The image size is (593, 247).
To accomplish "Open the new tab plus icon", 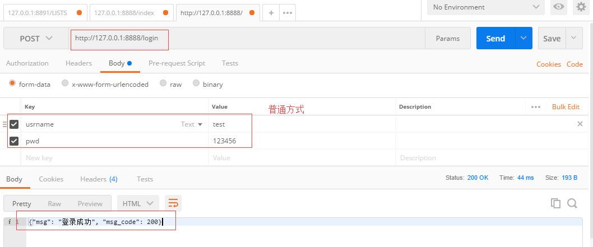I will (x=271, y=12).
